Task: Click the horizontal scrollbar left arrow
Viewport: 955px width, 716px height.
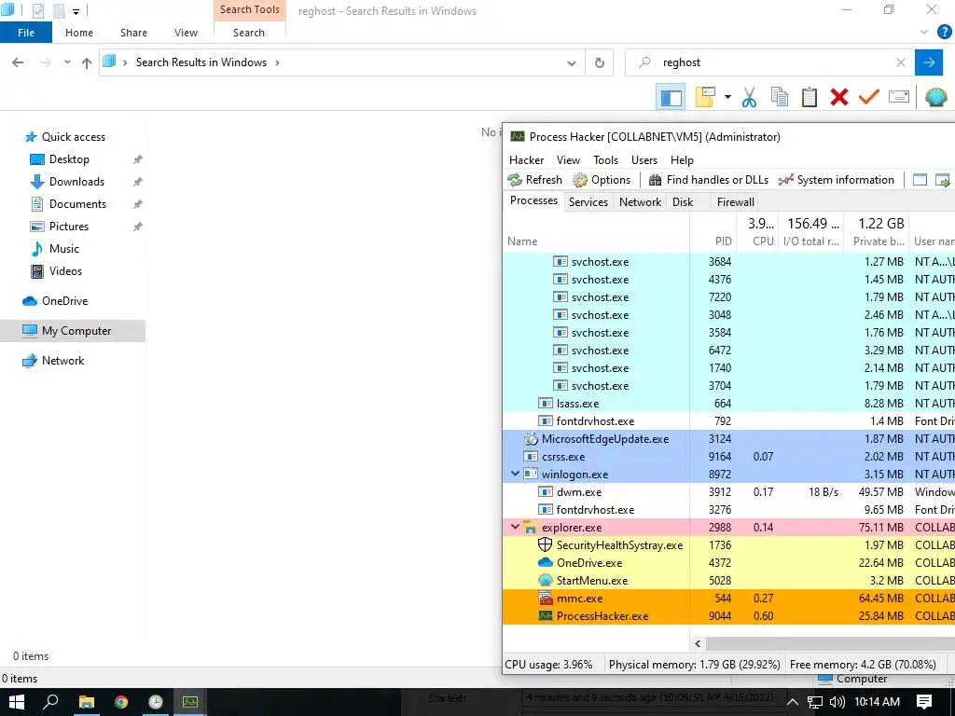Action: [698, 643]
